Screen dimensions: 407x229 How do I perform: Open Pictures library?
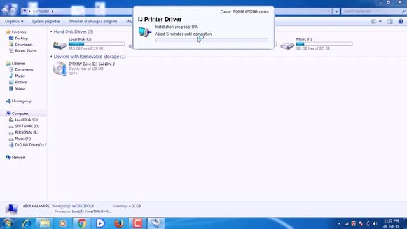[21, 82]
